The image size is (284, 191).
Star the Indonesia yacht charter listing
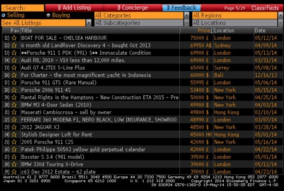click(14, 75)
